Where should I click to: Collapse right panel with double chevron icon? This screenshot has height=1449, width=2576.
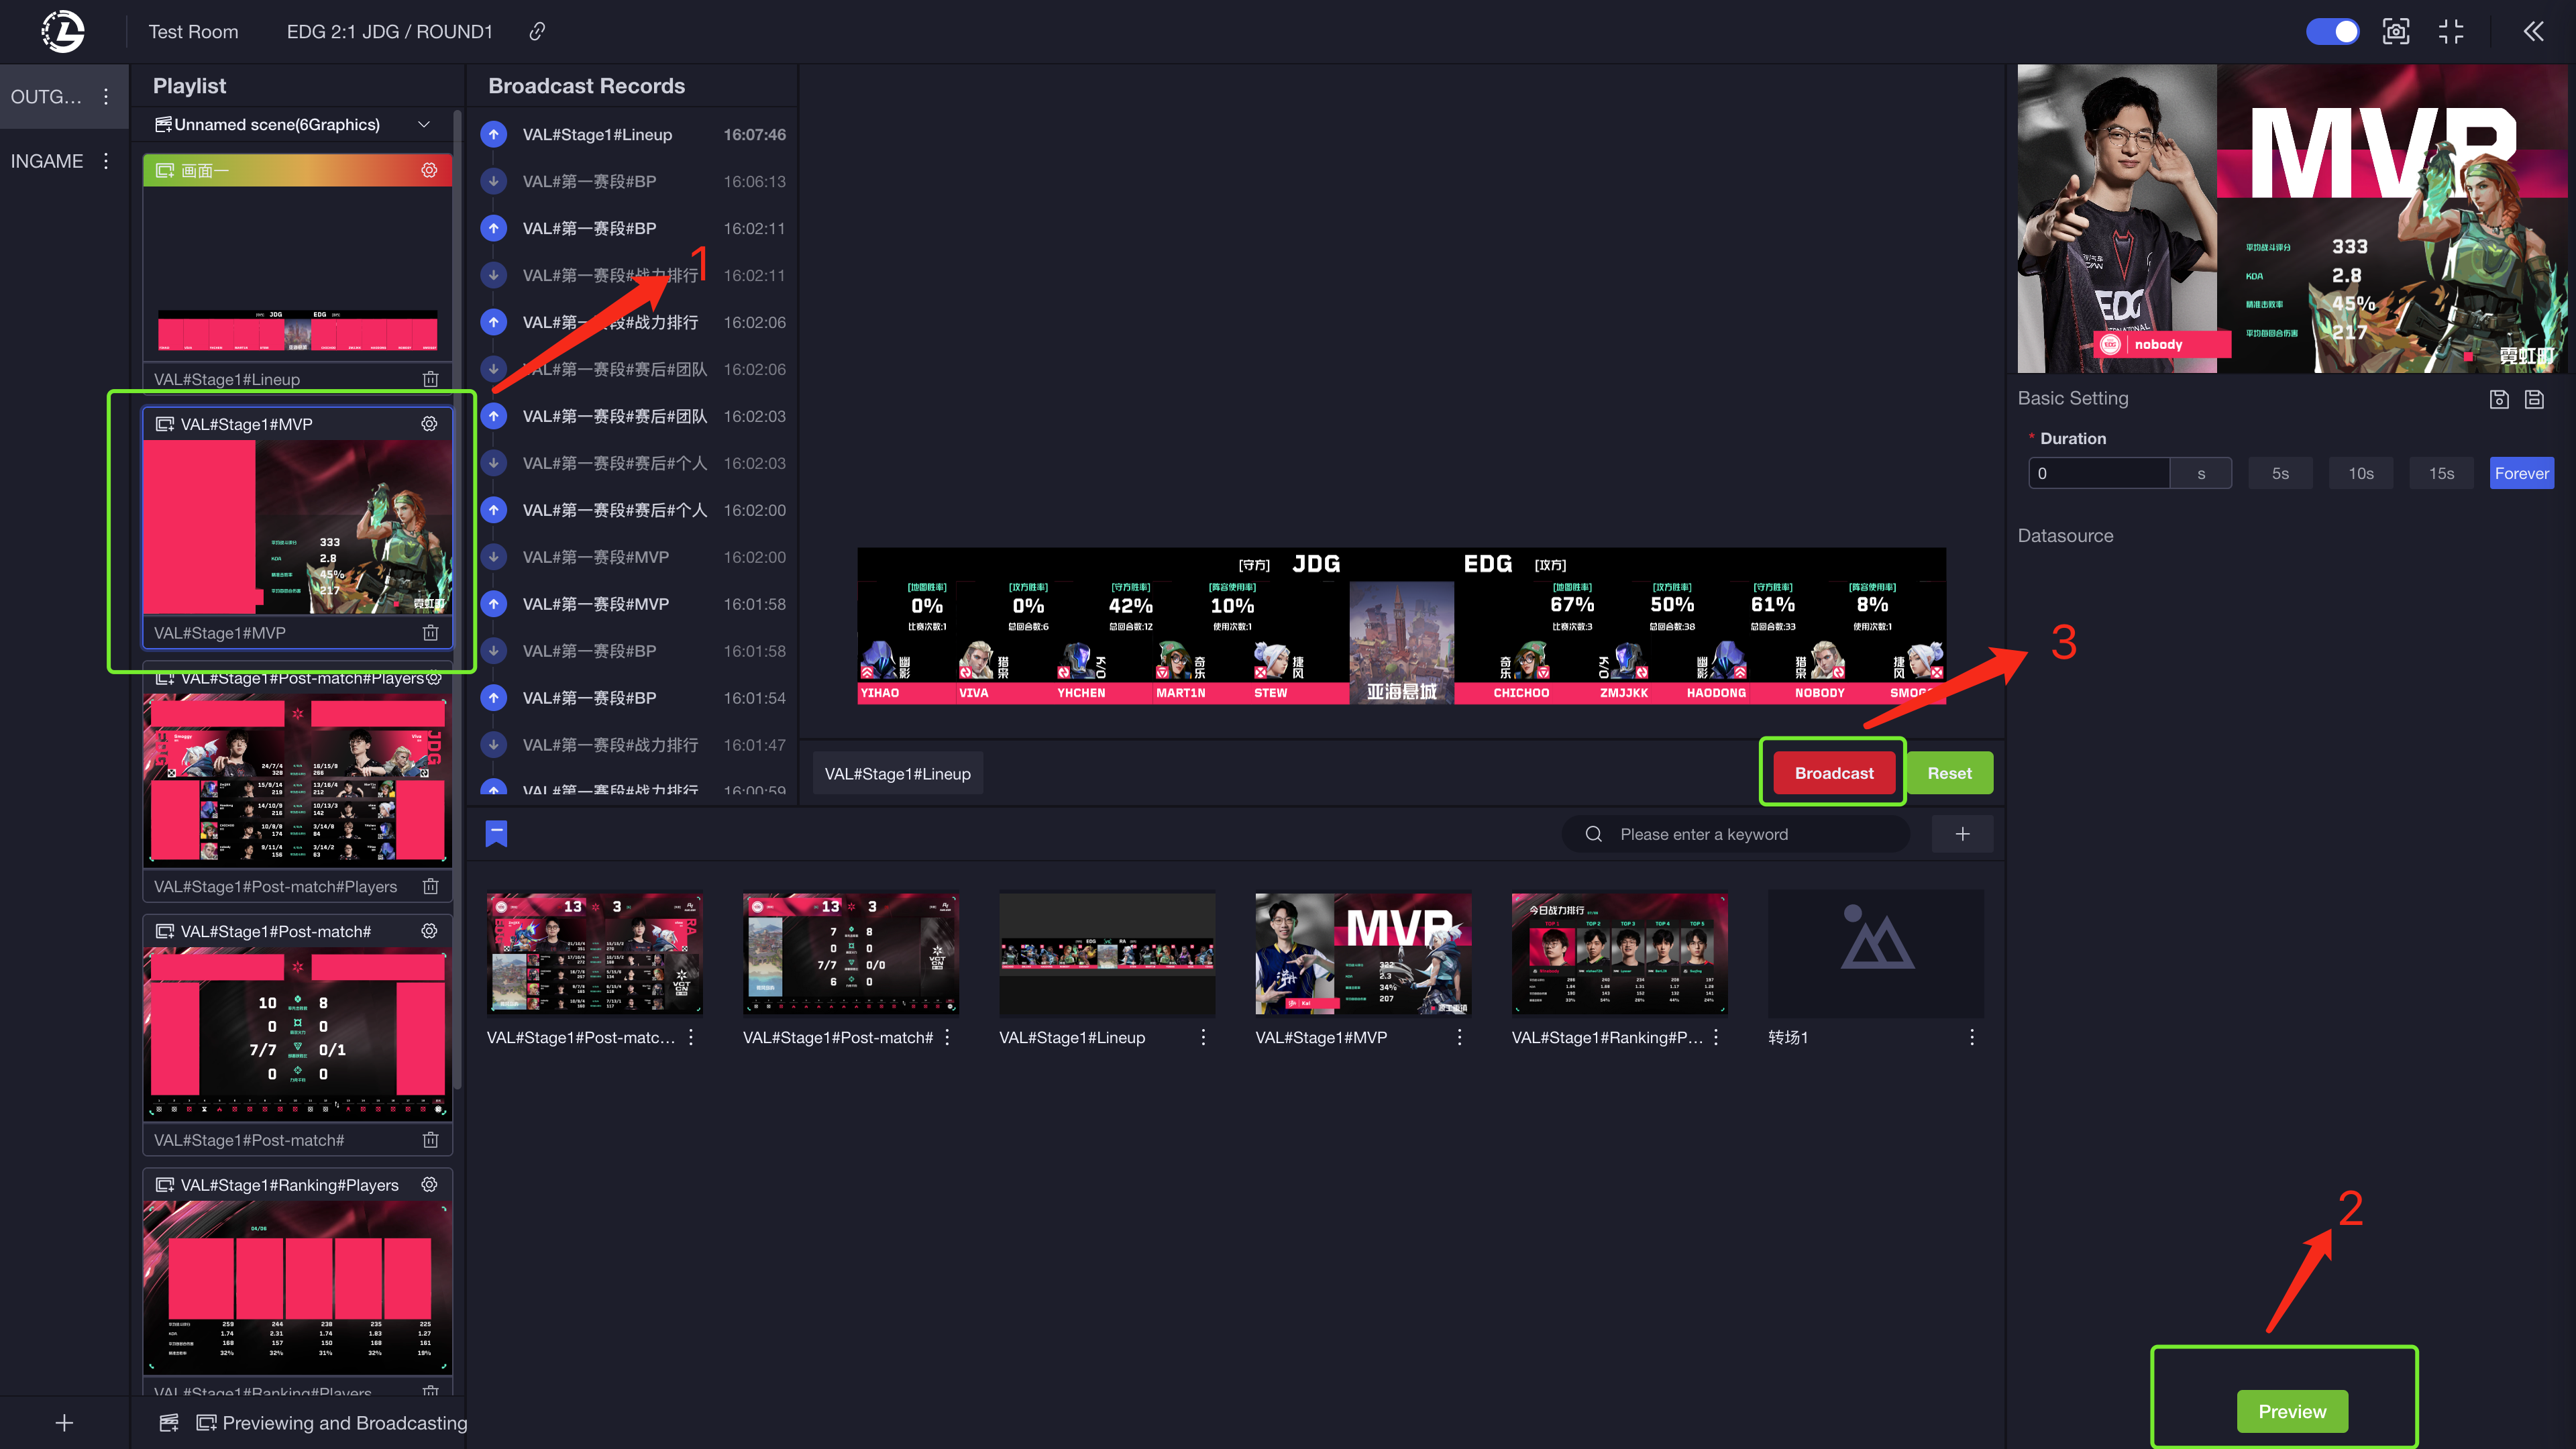pos(2533,32)
